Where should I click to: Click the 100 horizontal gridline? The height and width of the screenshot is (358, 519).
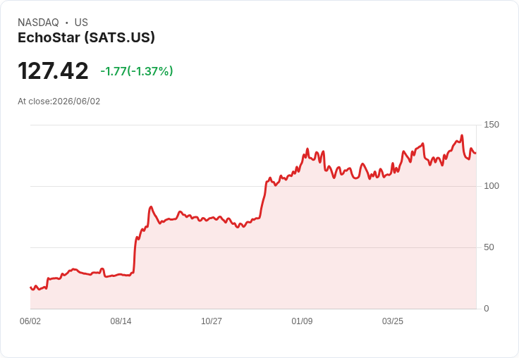click(253, 186)
